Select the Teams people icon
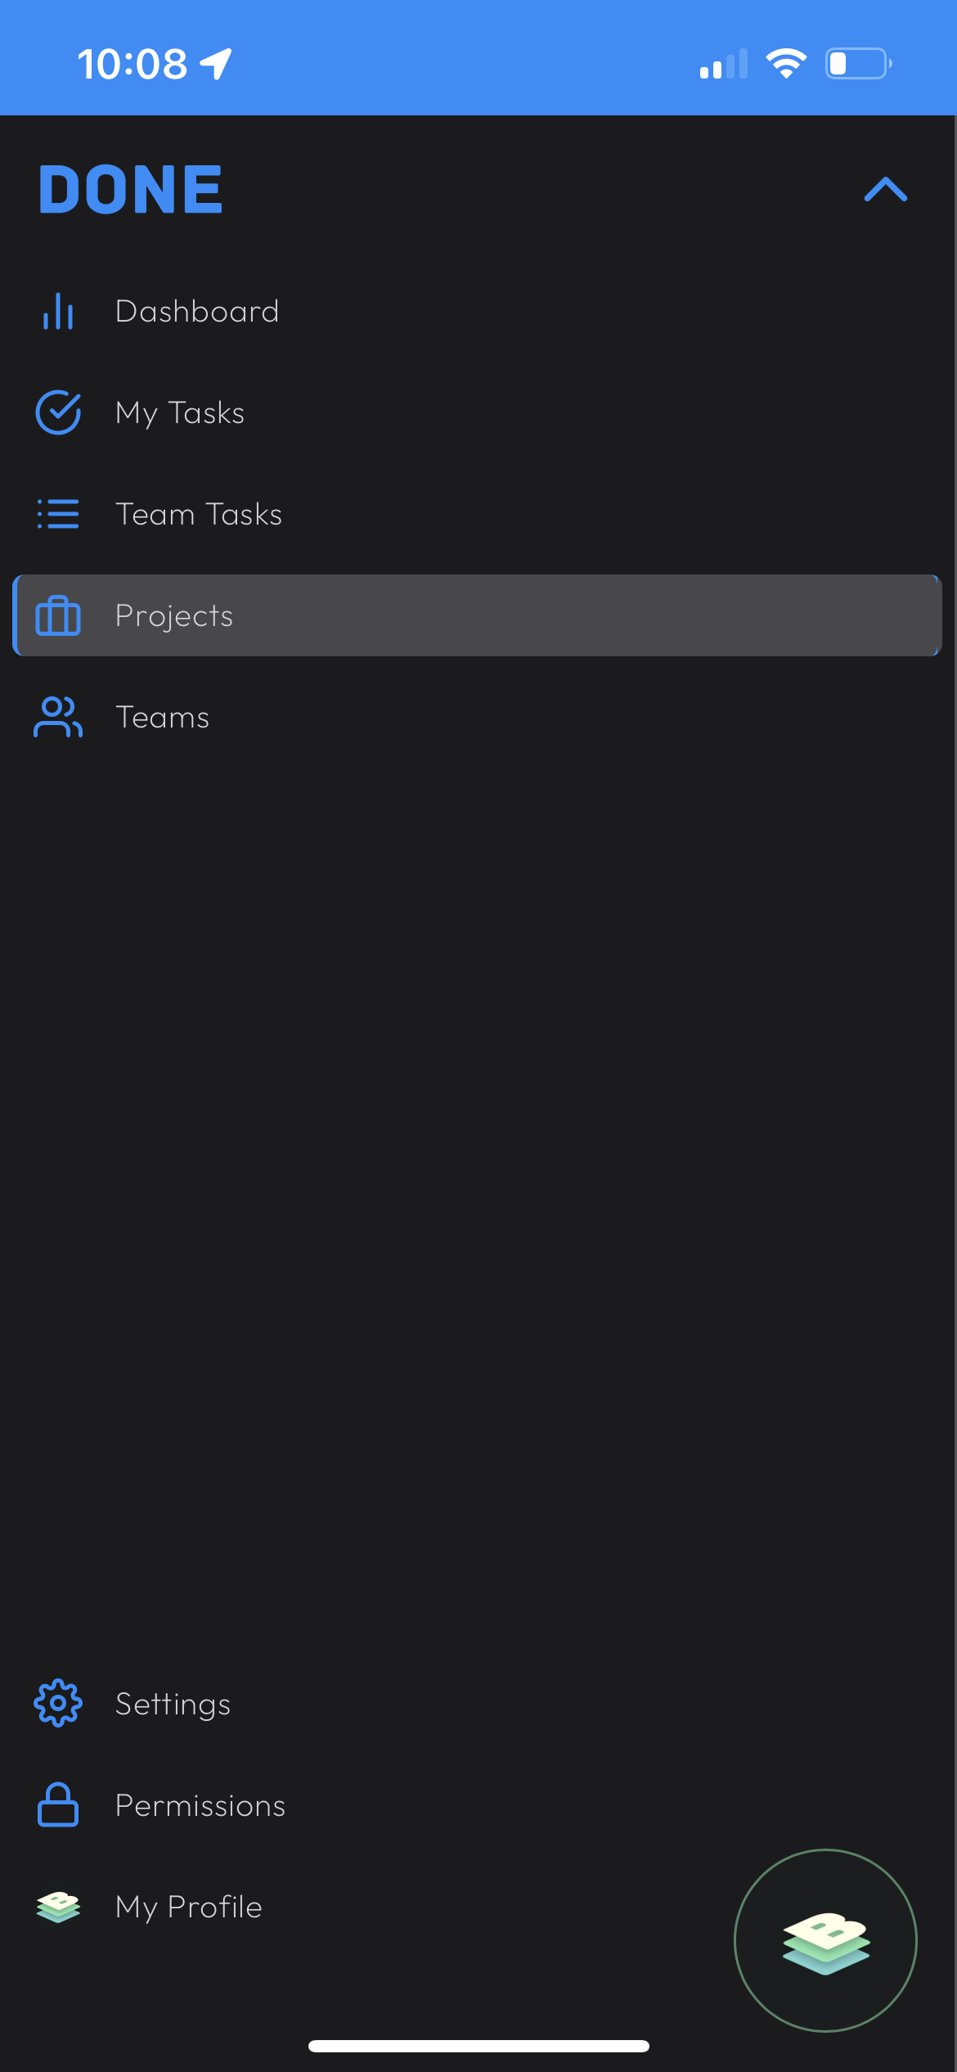Viewport: 957px width, 2072px height. (x=57, y=717)
